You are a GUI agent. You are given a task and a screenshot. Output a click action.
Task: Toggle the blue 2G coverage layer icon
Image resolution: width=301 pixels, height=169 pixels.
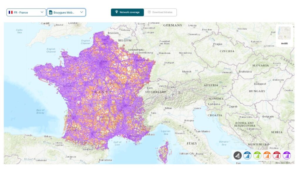click(x=247, y=156)
